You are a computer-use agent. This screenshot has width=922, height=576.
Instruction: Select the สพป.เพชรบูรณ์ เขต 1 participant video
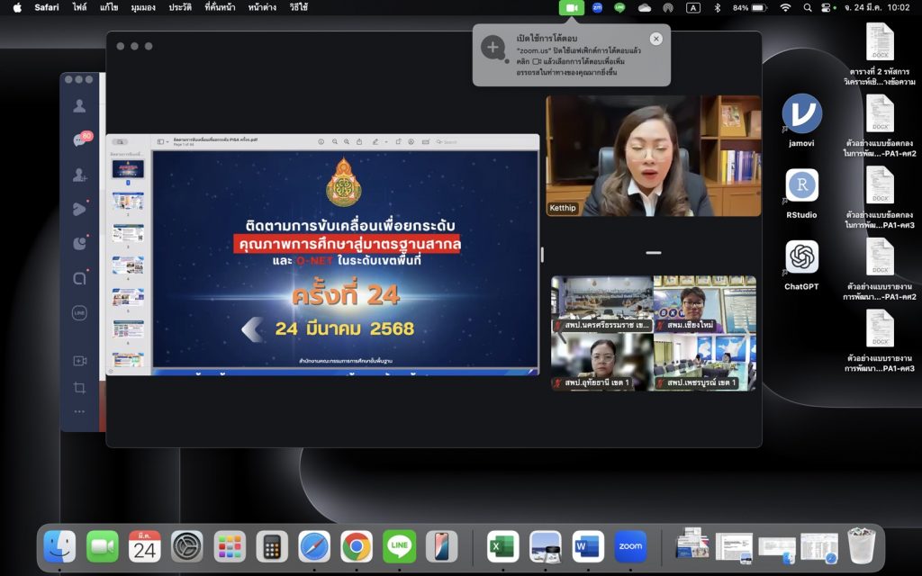705,362
